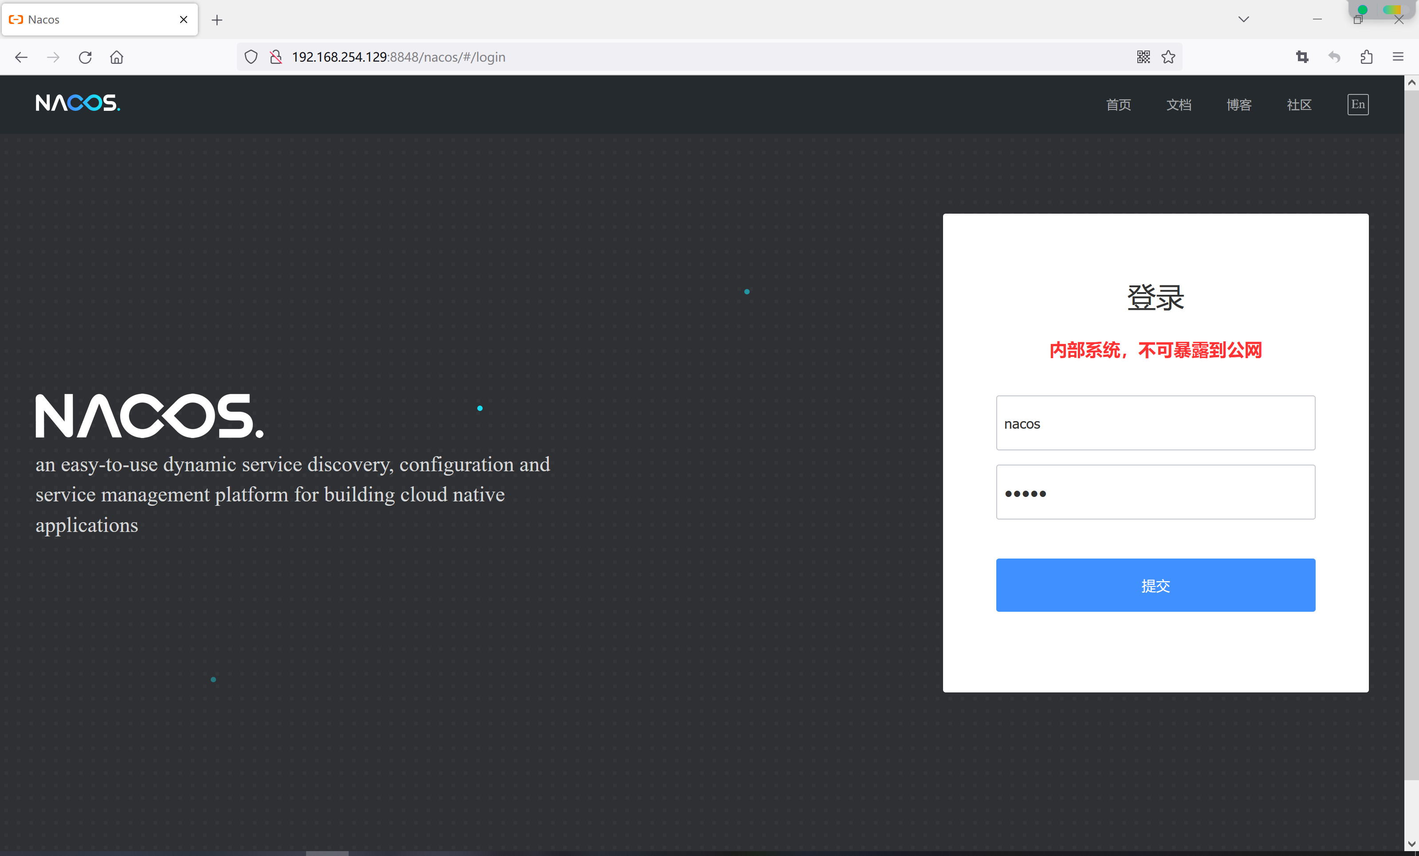Viewport: 1419px width, 856px height.
Task: Click the browser Back arrow
Action: pyautogui.click(x=21, y=57)
